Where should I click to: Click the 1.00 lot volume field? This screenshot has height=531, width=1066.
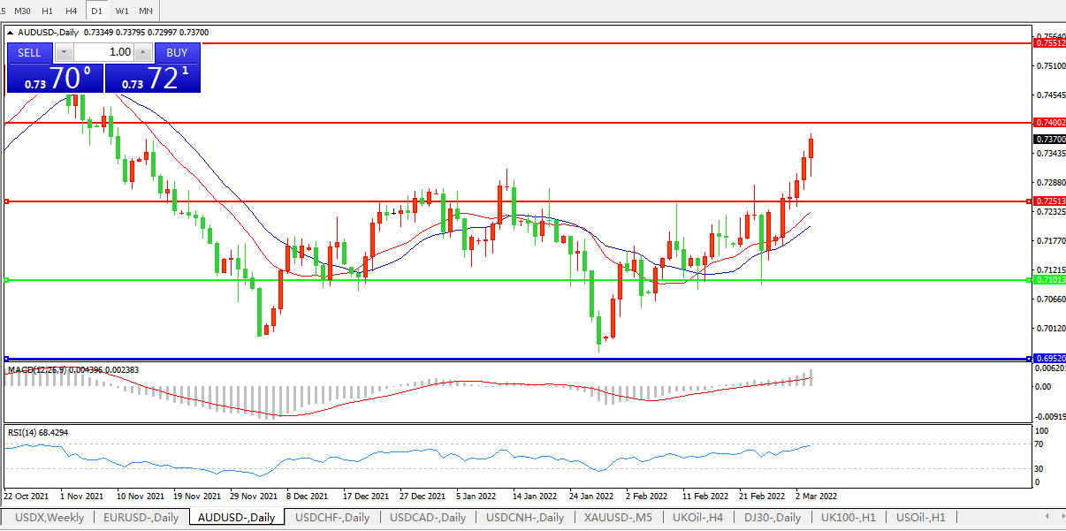[x=103, y=53]
